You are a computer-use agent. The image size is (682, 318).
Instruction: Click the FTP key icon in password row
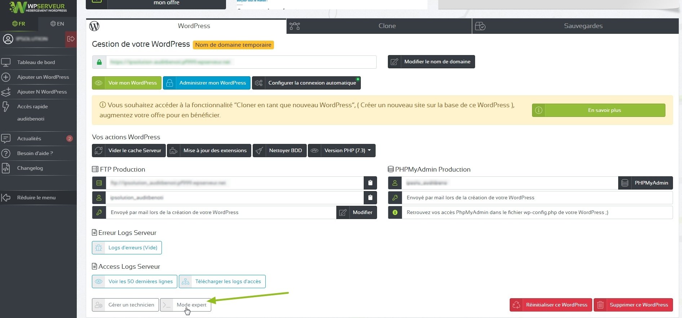tap(99, 212)
